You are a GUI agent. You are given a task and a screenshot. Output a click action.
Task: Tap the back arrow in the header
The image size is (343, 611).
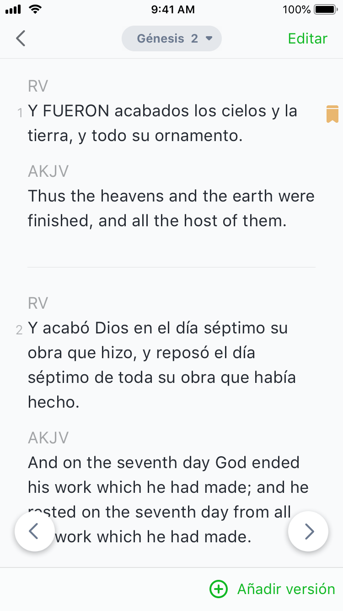click(x=21, y=38)
